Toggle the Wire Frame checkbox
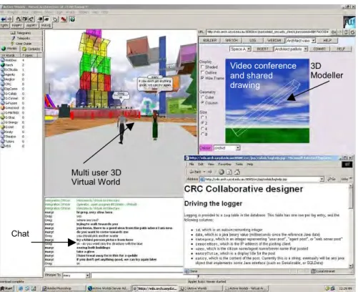The image size is (358, 292). (x=202, y=78)
